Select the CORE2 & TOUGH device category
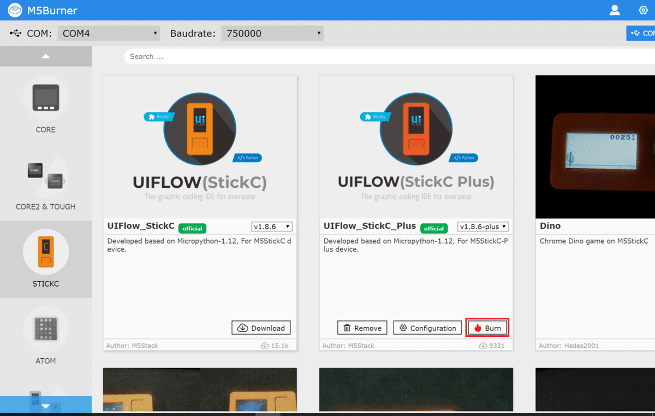655x416 pixels. [46, 182]
